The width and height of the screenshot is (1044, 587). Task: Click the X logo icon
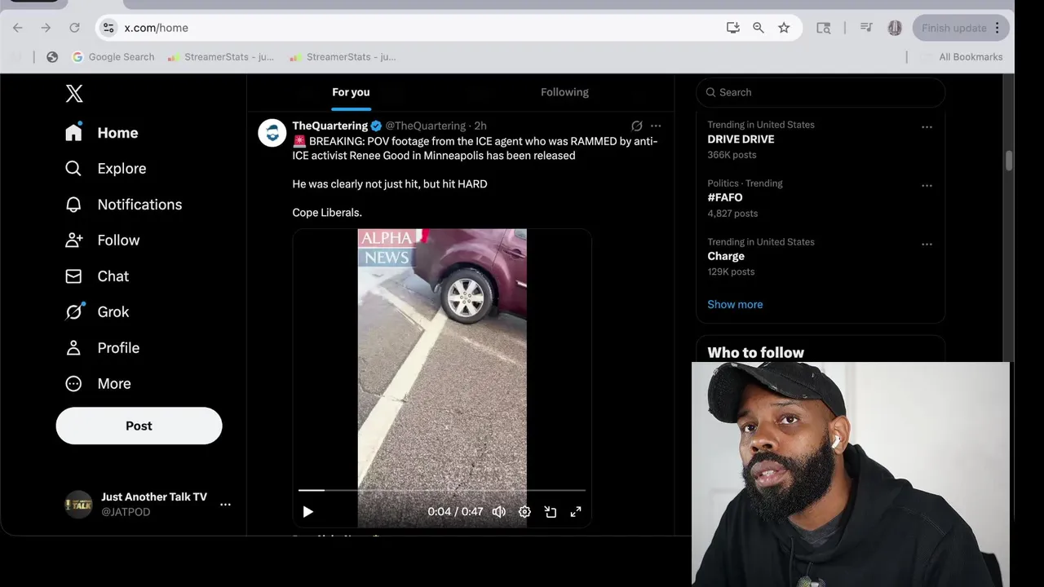(x=74, y=94)
